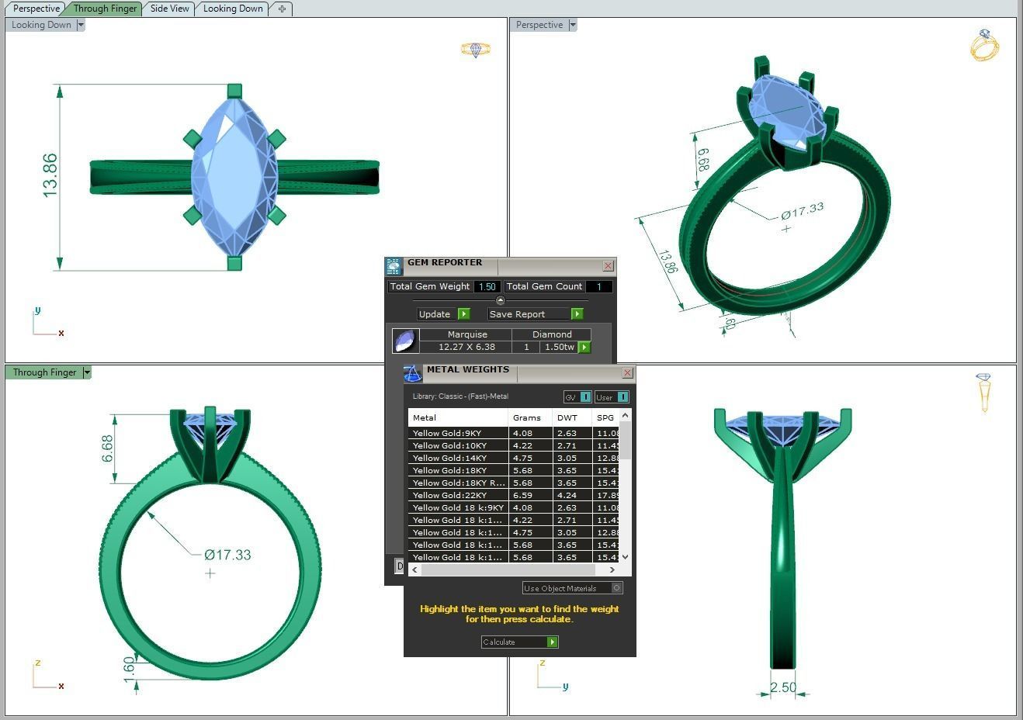Select the marquise gem thumbnail

coord(405,341)
